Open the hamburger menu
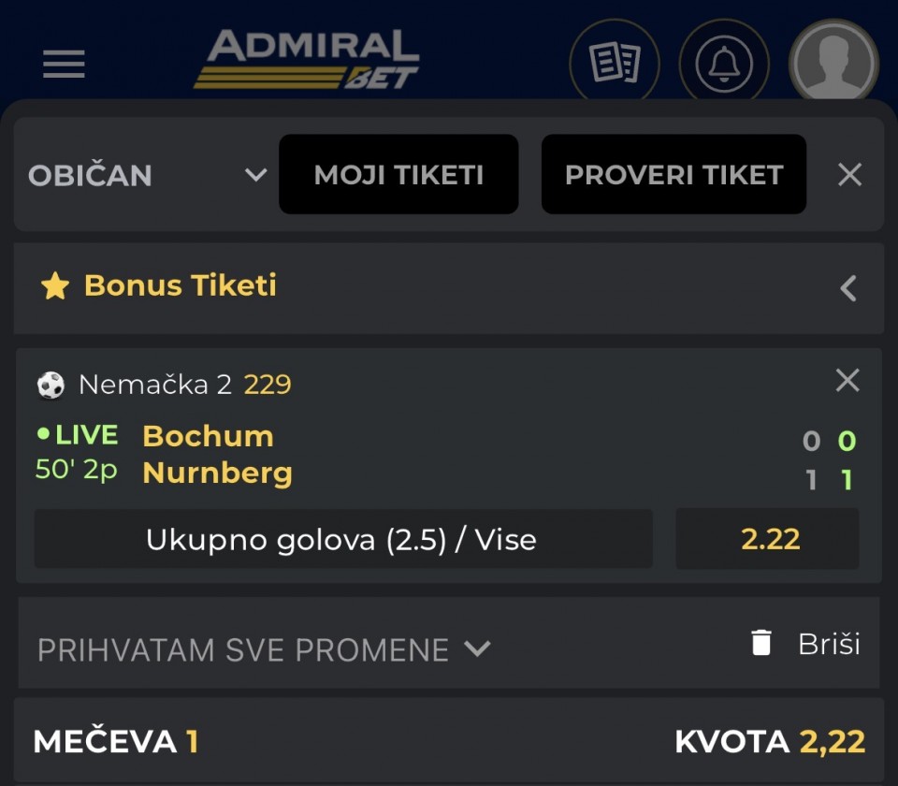Viewport: 898px width, 786px height. (x=64, y=64)
